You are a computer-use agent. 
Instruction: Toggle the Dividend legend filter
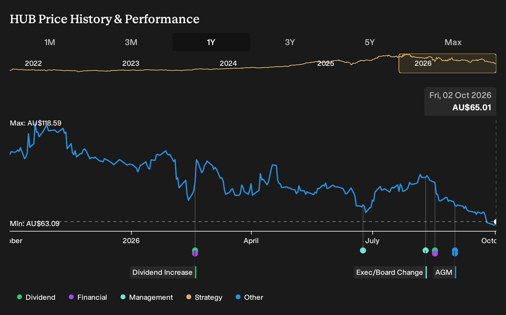36,297
